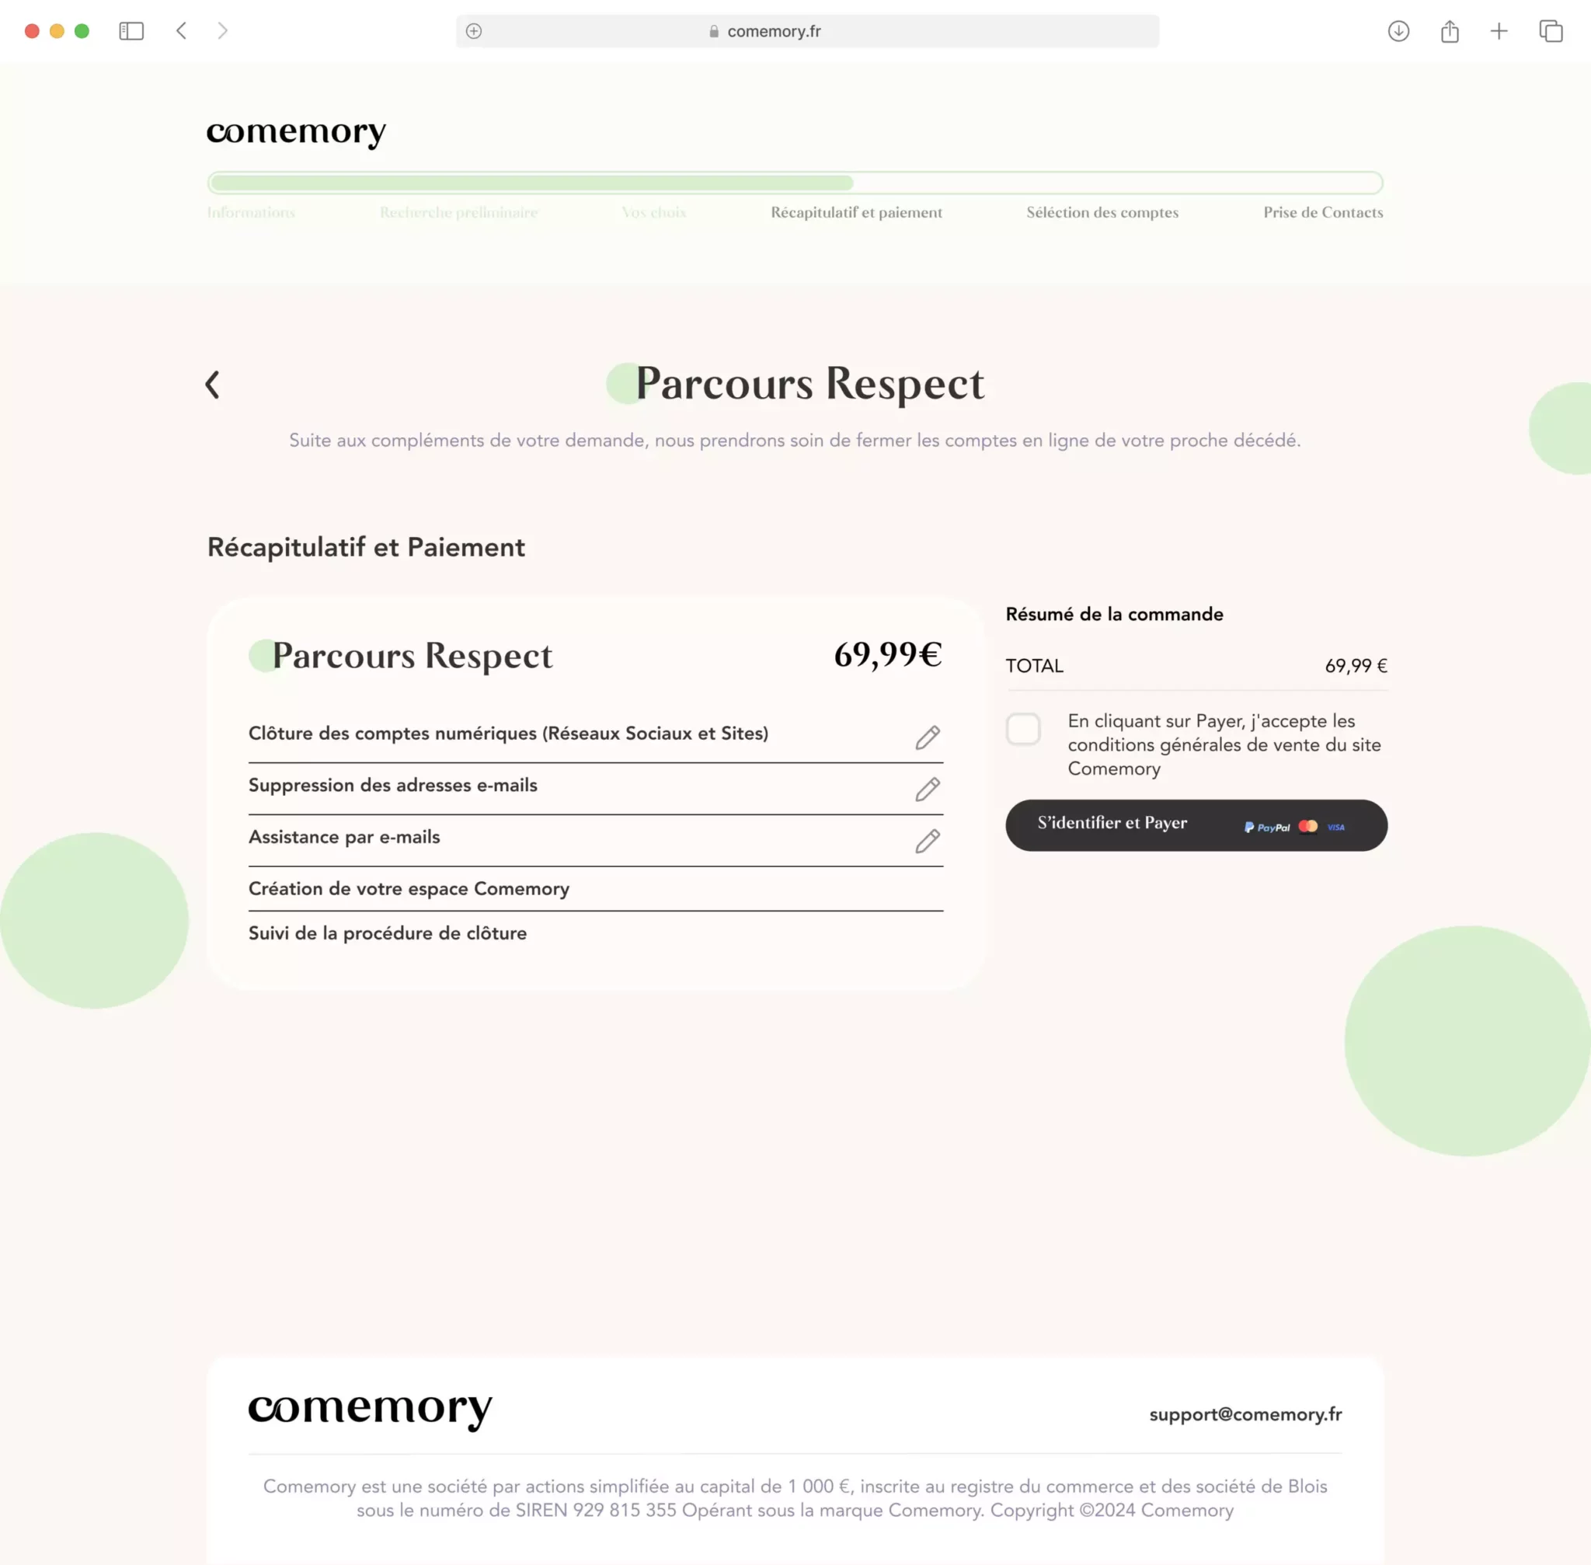Show the Safari tab overview
The image size is (1591, 1565).
[1551, 31]
